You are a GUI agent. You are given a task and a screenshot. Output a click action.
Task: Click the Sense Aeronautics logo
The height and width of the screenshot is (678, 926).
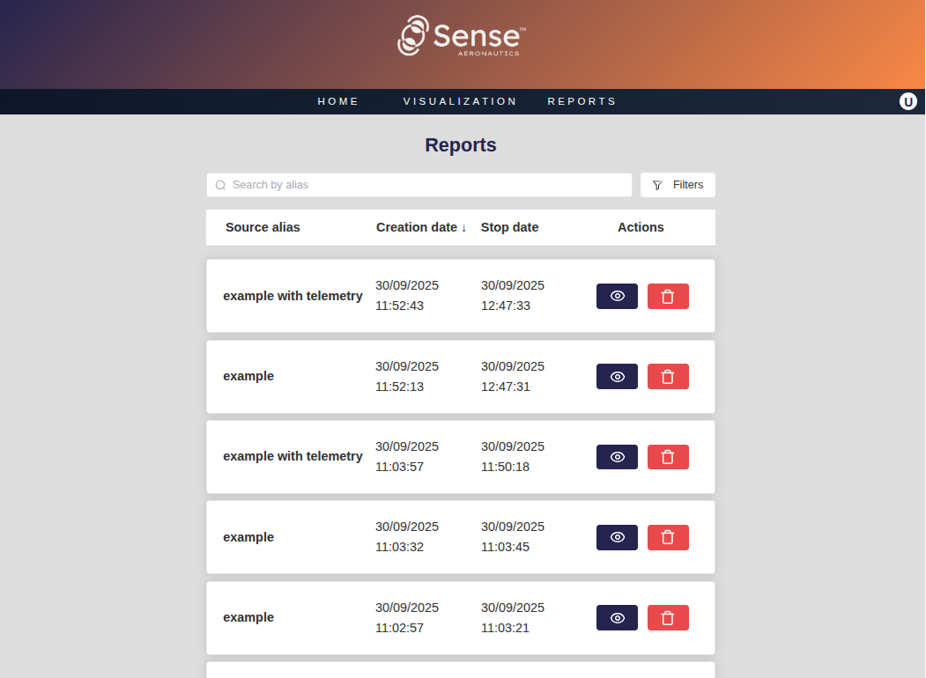(x=462, y=36)
